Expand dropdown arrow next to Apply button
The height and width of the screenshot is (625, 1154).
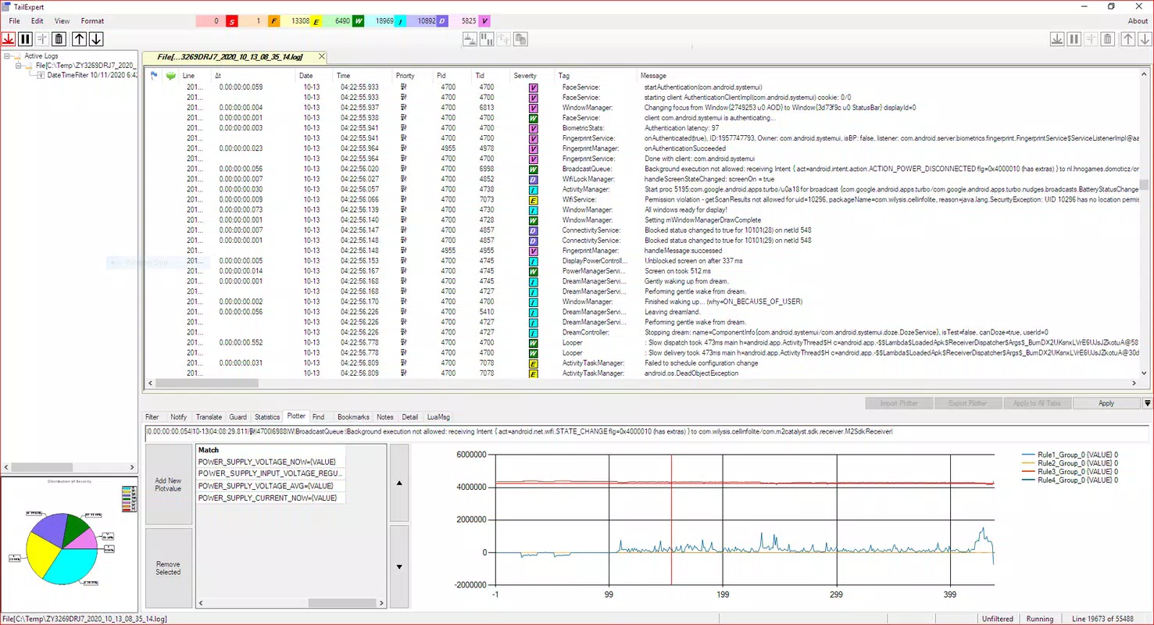tap(1147, 403)
